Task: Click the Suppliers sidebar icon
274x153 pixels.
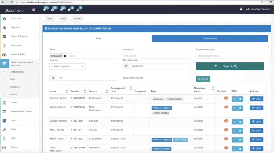Action: point(4,27)
